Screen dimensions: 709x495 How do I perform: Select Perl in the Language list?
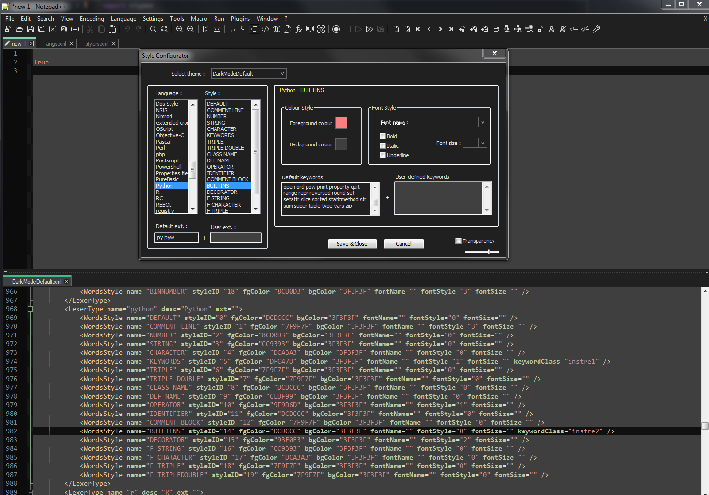pyautogui.click(x=172, y=148)
